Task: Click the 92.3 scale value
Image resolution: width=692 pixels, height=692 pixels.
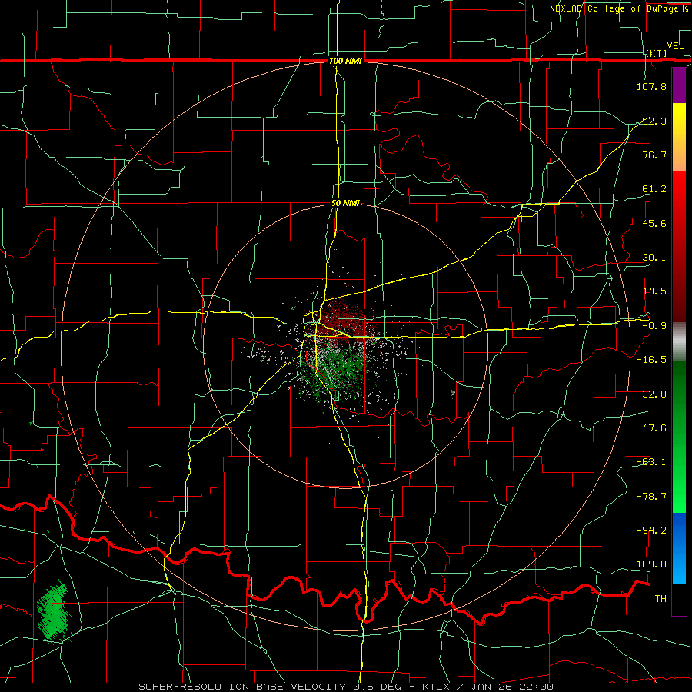Action: click(654, 121)
